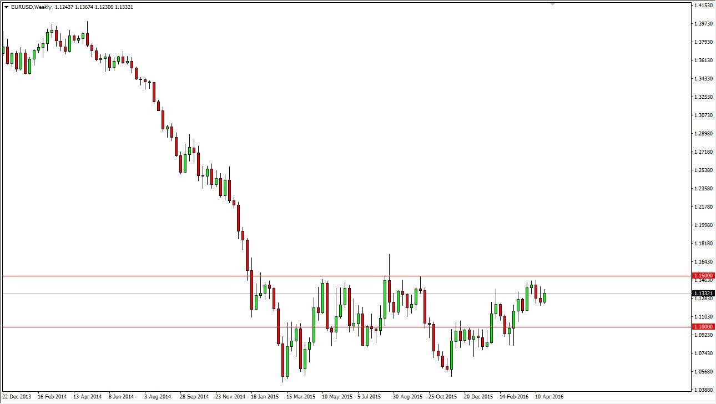Click the 30 Aug 2015 date label
Image resolution: width=716 pixels, height=404 pixels.
pyautogui.click(x=407, y=397)
